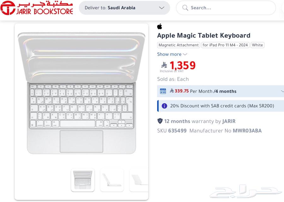Open the side-view keyboard thumbnail

pos(112,180)
